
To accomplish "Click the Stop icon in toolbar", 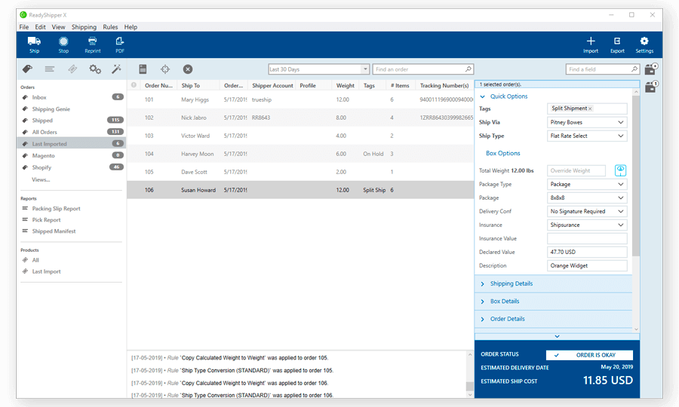I will tap(63, 41).
